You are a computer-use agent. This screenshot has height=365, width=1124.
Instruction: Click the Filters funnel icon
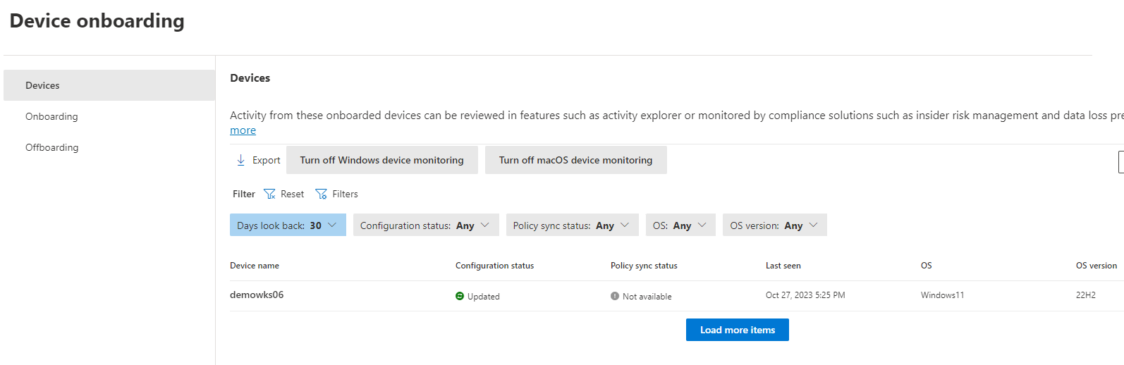point(321,194)
